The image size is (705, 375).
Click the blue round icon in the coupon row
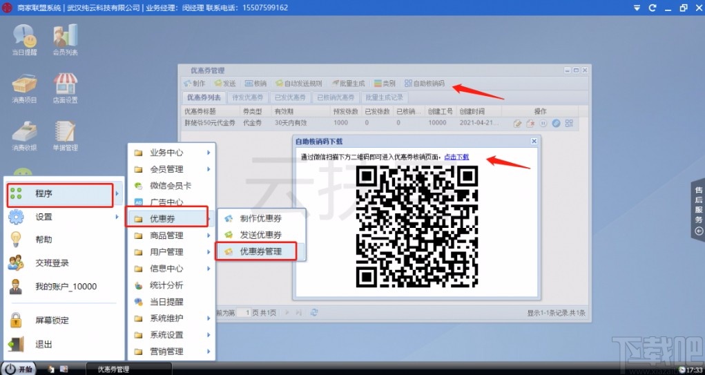coord(556,123)
